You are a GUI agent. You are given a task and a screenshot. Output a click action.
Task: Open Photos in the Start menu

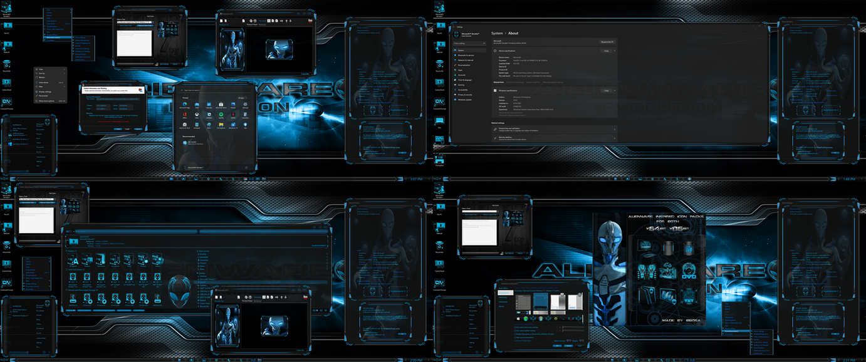pos(233,105)
